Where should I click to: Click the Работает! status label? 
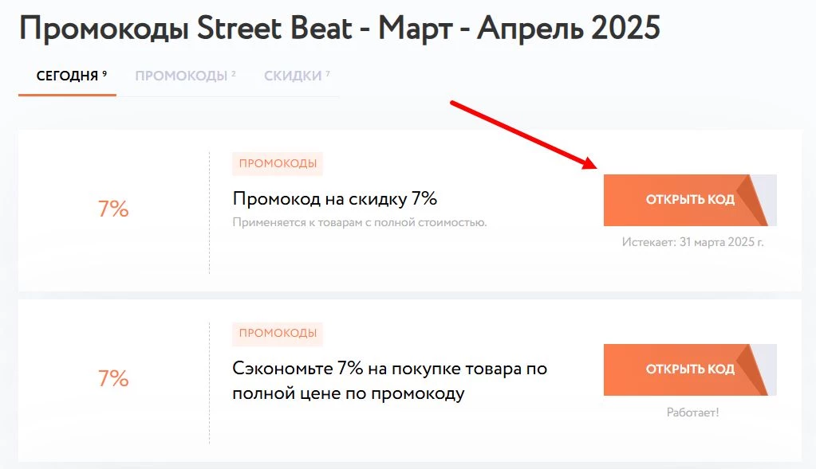tap(692, 412)
